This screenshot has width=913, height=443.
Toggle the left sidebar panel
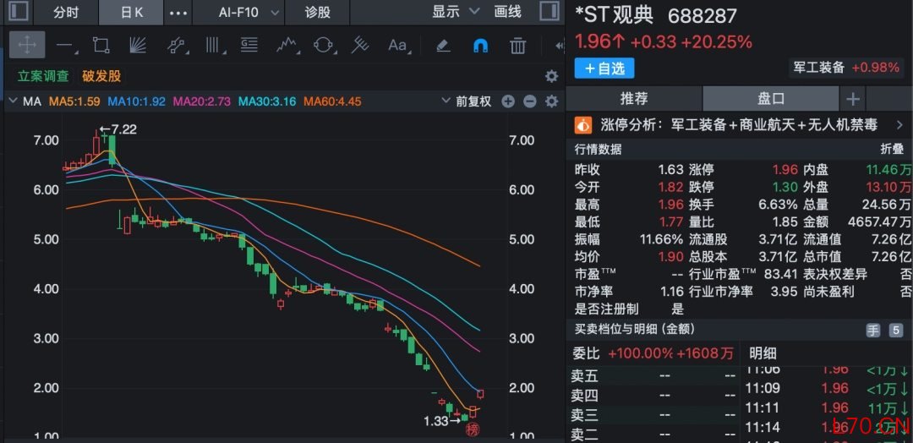click(17, 12)
